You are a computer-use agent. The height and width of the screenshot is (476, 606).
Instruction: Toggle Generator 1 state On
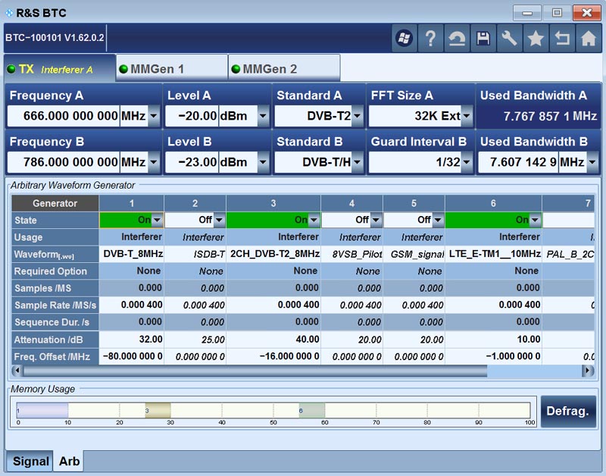[x=132, y=220]
